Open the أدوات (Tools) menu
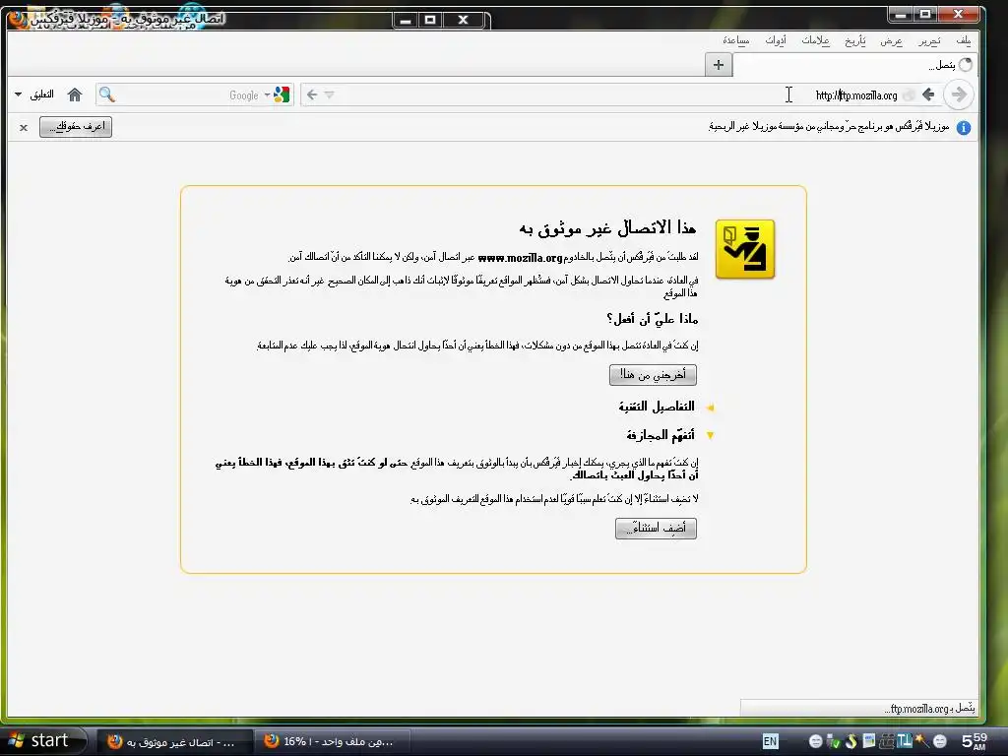Image resolution: width=1008 pixels, height=756 pixels. (776, 40)
